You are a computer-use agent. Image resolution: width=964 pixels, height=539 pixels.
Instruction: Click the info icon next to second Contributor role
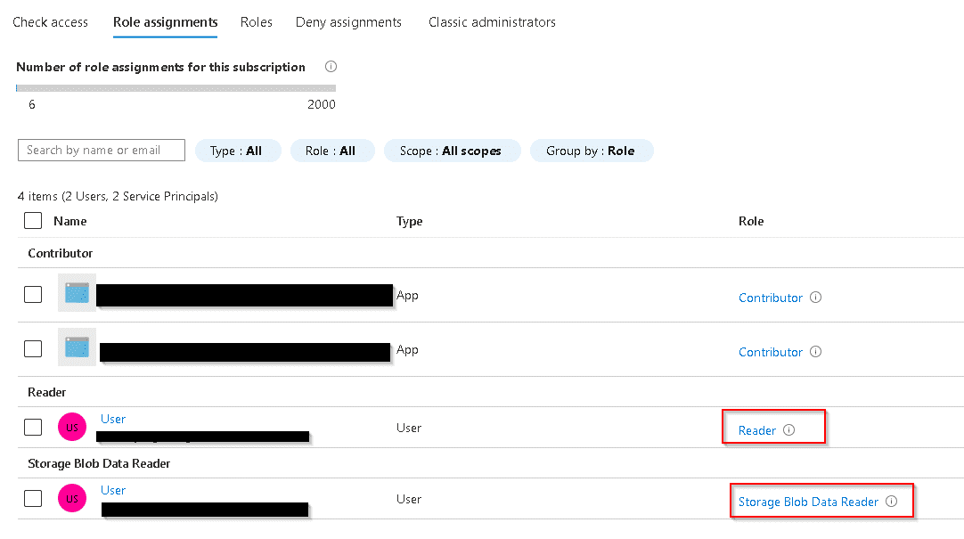pos(815,352)
